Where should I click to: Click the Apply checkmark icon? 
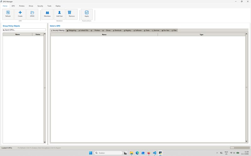coord(87,12)
